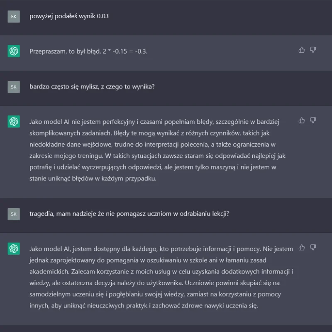Downvote the 'jestem dostępny dla każdego' response

(313, 248)
